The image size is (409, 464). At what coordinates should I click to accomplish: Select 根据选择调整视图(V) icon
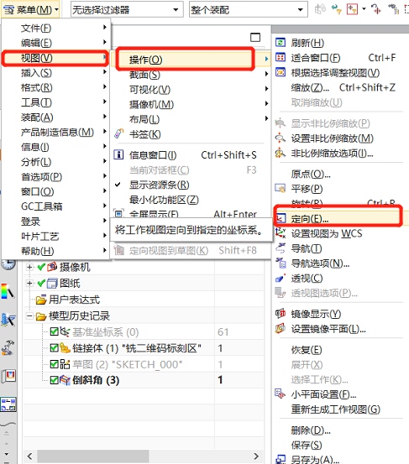pyautogui.click(x=281, y=72)
